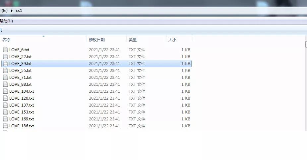
Task: Select the file name LOVE_120.txt
Action: pyautogui.click(x=22, y=98)
